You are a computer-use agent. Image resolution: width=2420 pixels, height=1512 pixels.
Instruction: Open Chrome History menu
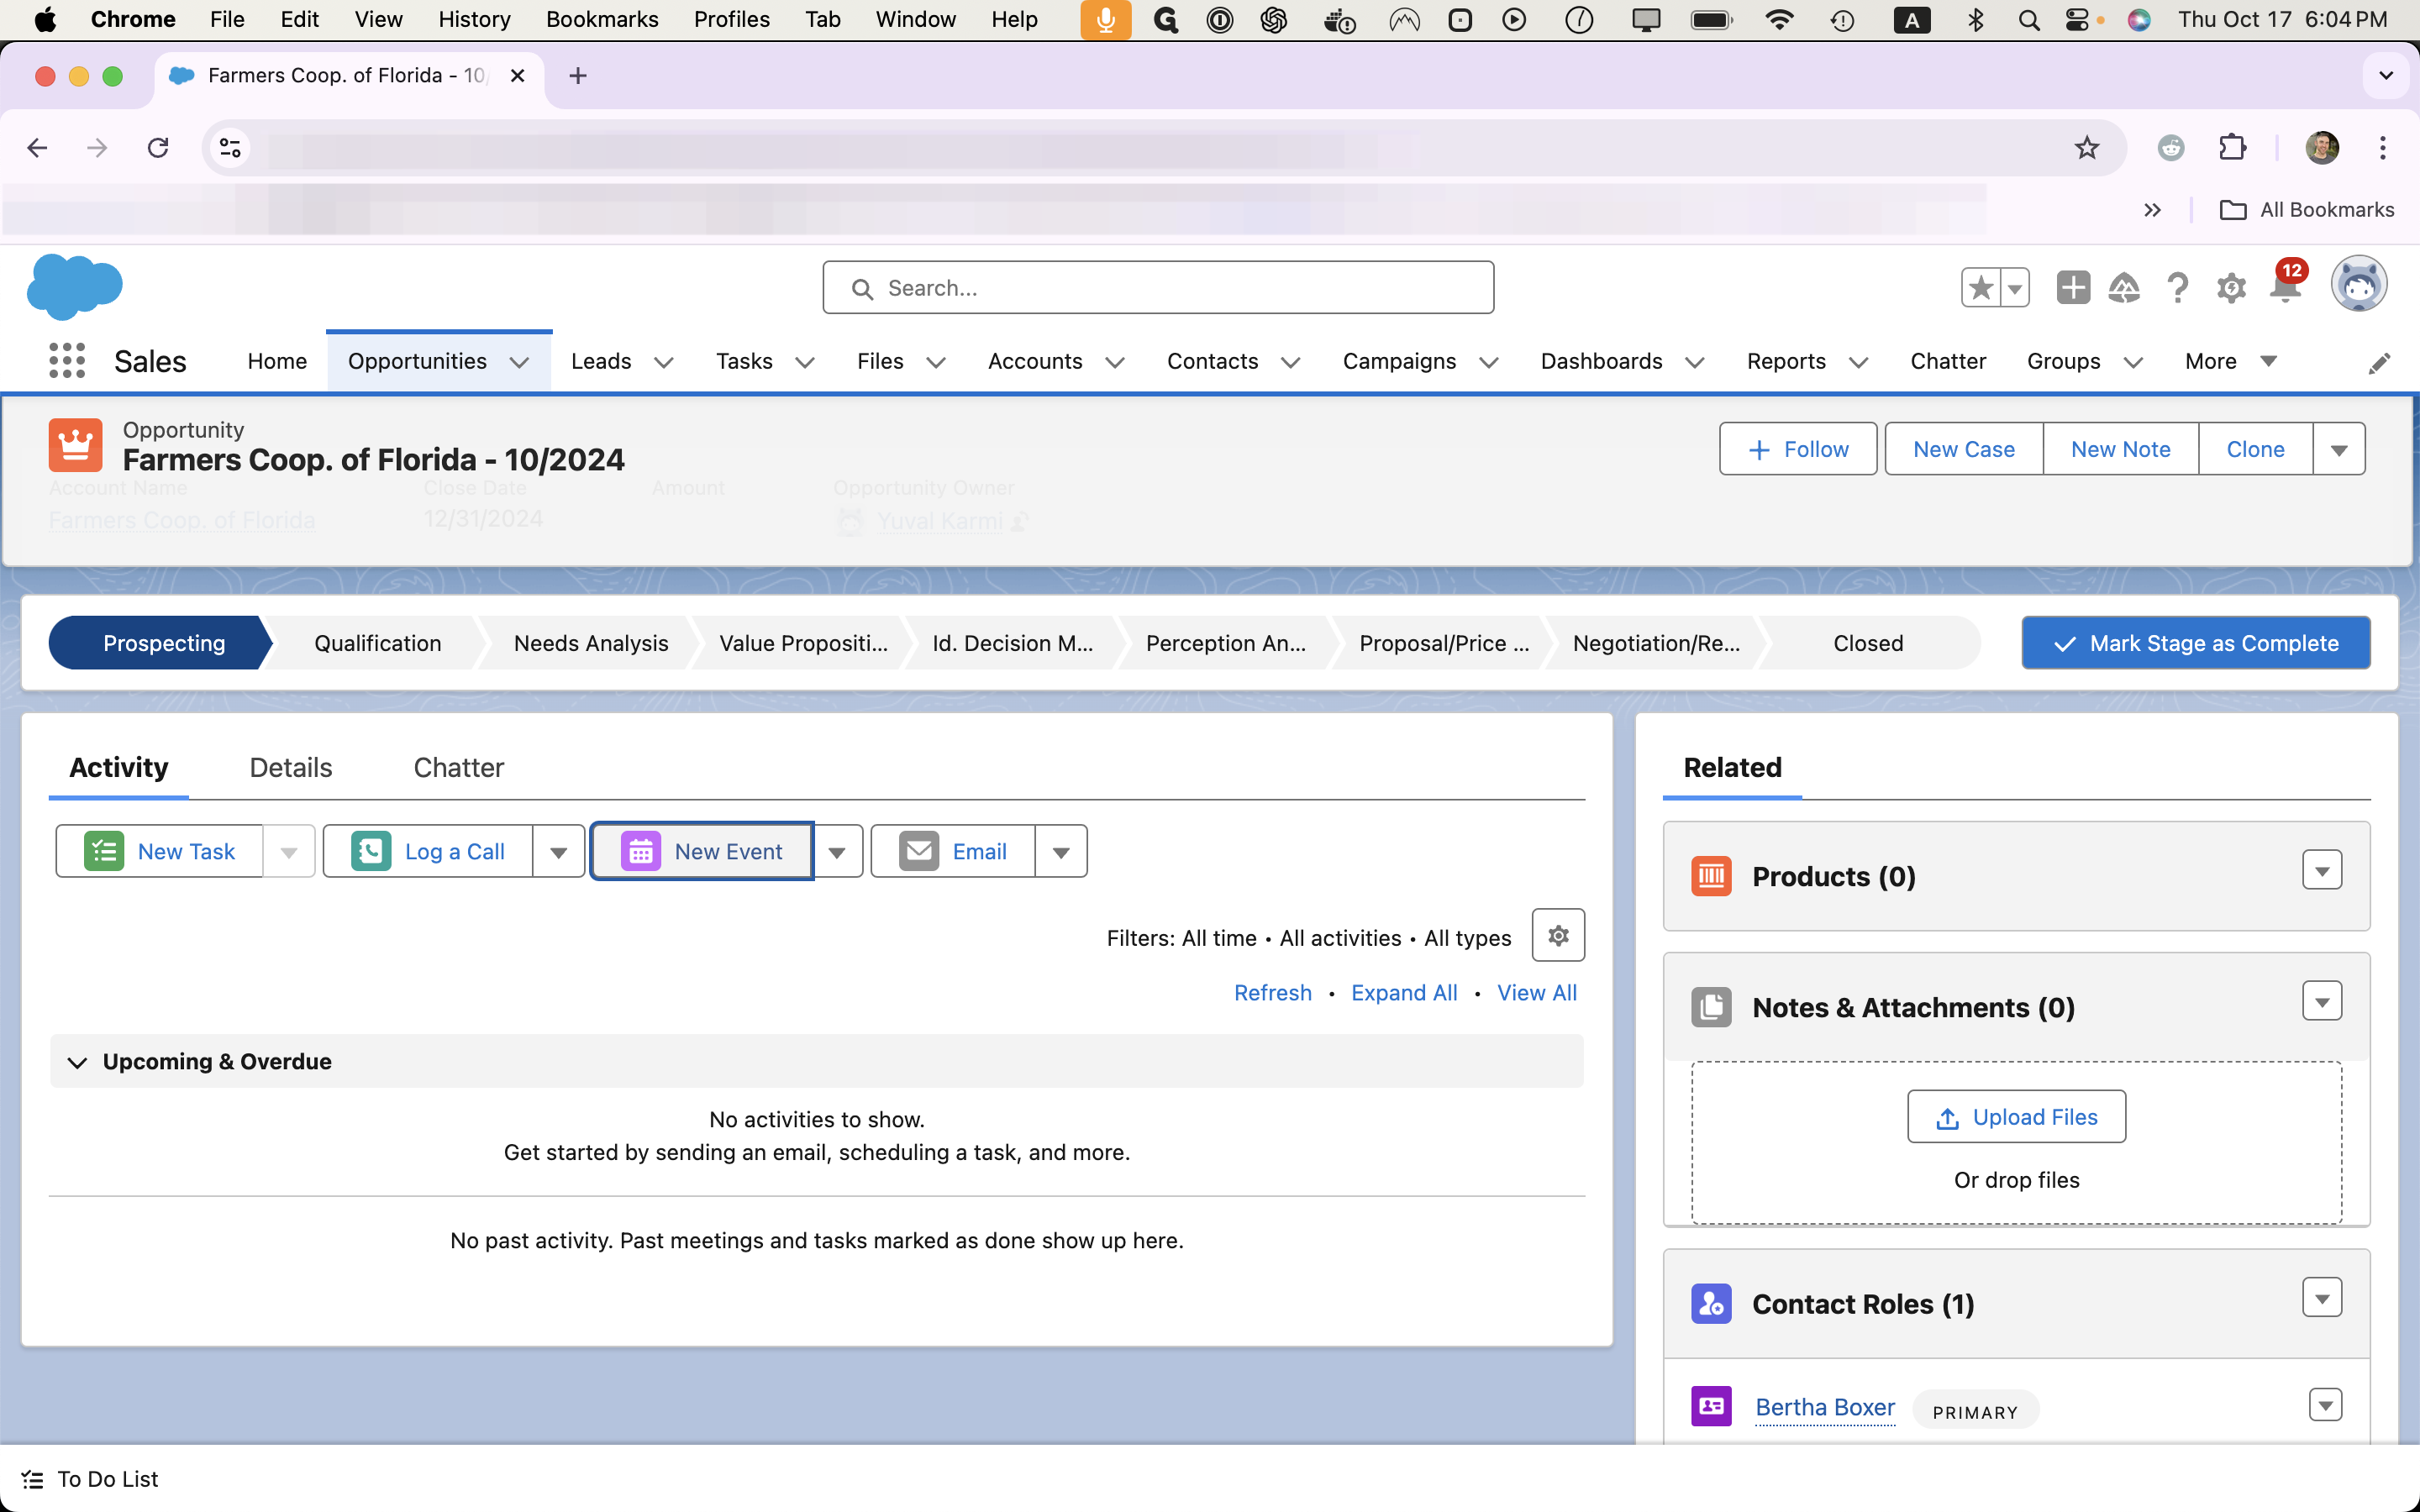[x=474, y=19]
